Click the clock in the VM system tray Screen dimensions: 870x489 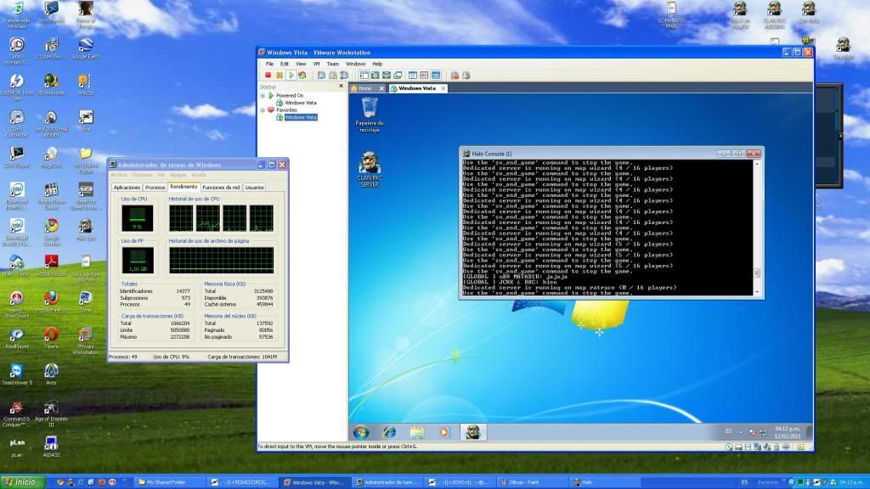pyautogui.click(x=788, y=432)
